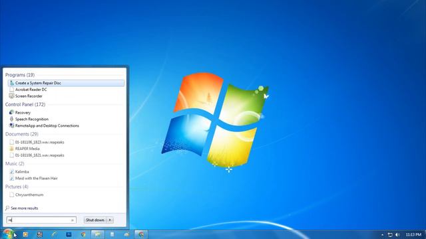
Task: Open the feather pen taskbar icon
Action: pyautogui.click(x=54, y=234)
